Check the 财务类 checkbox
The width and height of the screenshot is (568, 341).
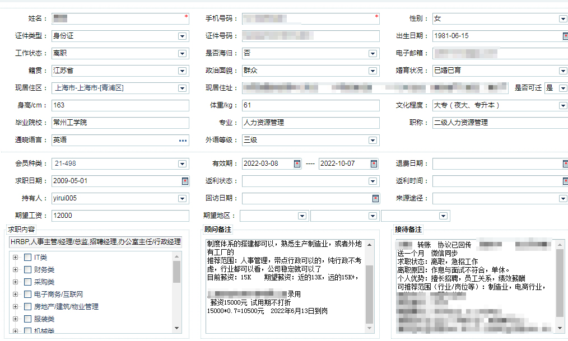pos(27,270)
